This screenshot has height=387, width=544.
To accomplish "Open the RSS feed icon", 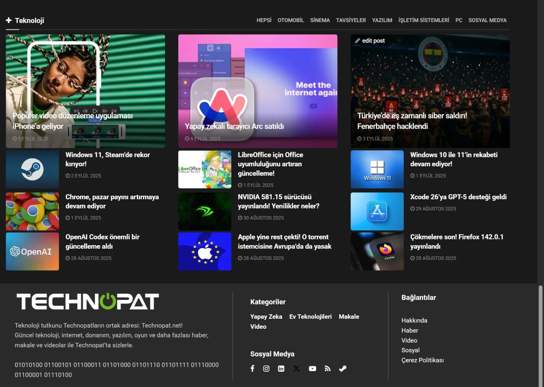I will 328,368.
